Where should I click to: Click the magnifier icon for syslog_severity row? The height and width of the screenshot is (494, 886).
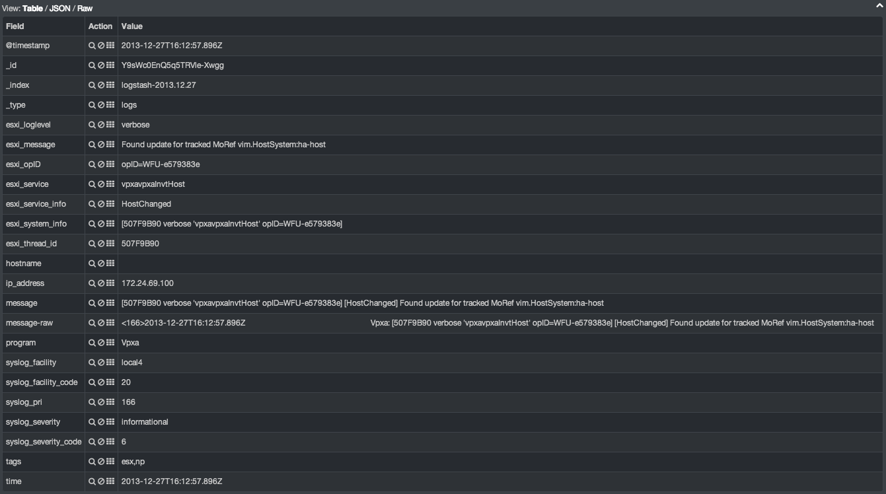click(x=92, y=422)
